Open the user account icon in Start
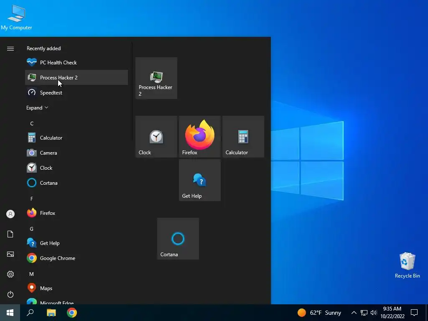The height and width of the screenshot is (321, 428). coord(10,214)
